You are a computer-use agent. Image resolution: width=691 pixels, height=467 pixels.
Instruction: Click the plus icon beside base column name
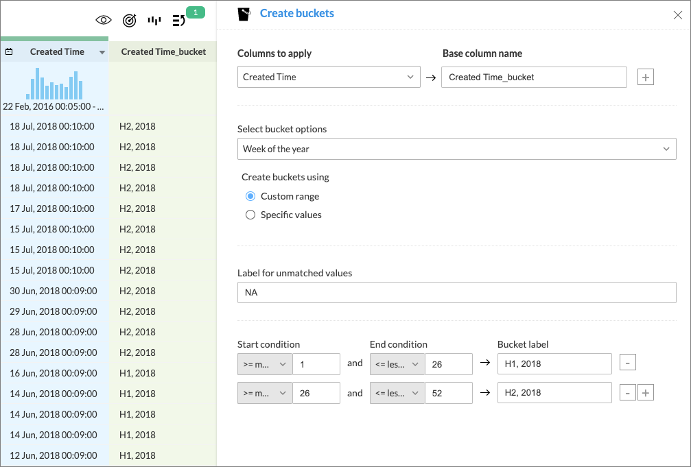[x=645, y=77]
